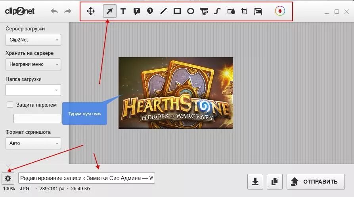354x197 pixels.
Task: Select the Move tool
Action: pos(91,11)
